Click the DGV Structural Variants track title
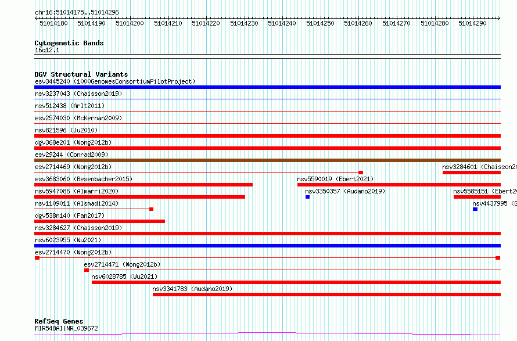Viewport: 517px width, 341px height. pyautogui.click(x=81, y=74)
